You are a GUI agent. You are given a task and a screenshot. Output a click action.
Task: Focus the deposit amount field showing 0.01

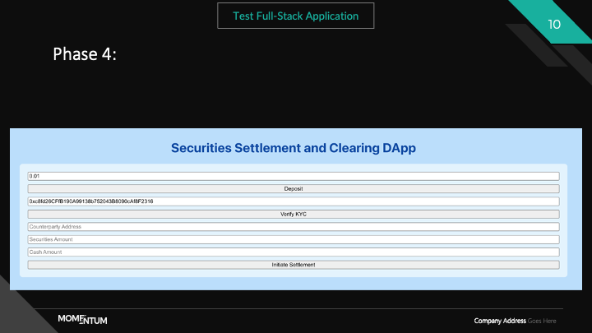(x=294, y=176)
